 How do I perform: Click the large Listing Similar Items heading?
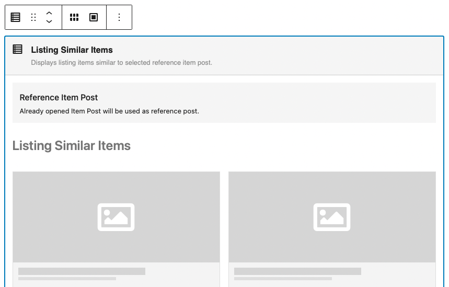tap(71, 145)
